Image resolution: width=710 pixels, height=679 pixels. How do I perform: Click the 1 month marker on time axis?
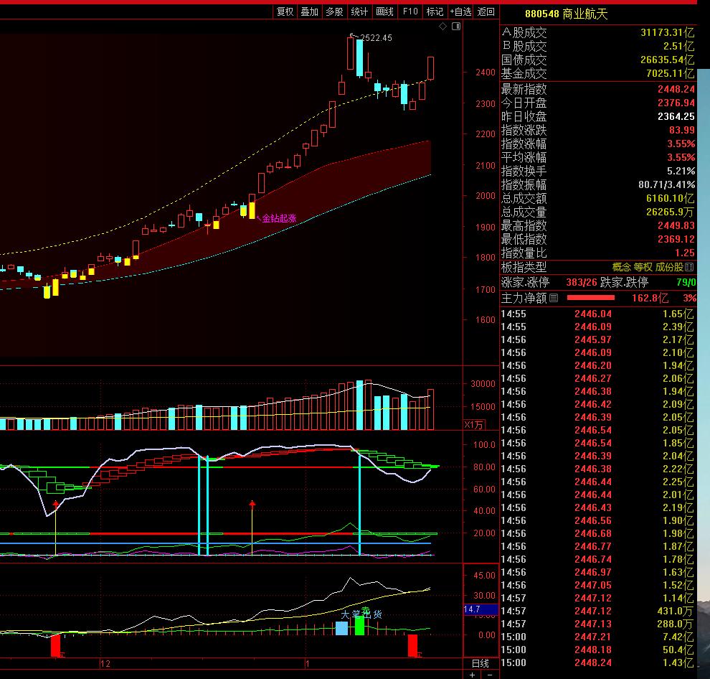307,664
